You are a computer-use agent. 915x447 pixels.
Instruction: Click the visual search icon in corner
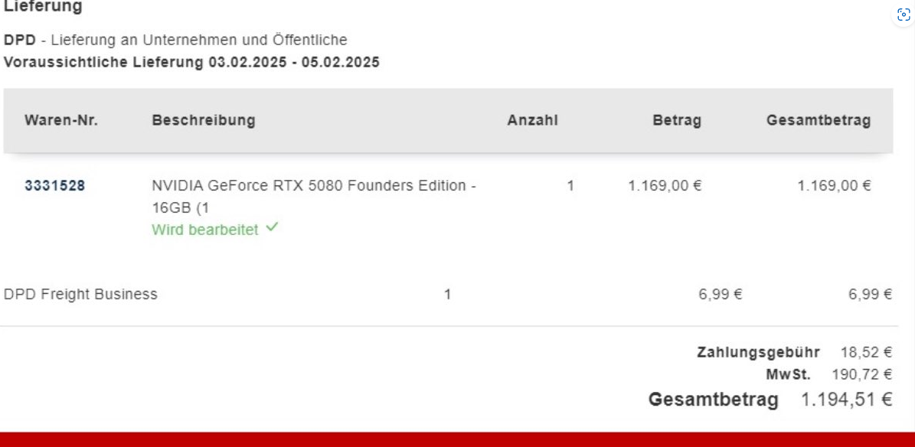(x=904, y=16)
